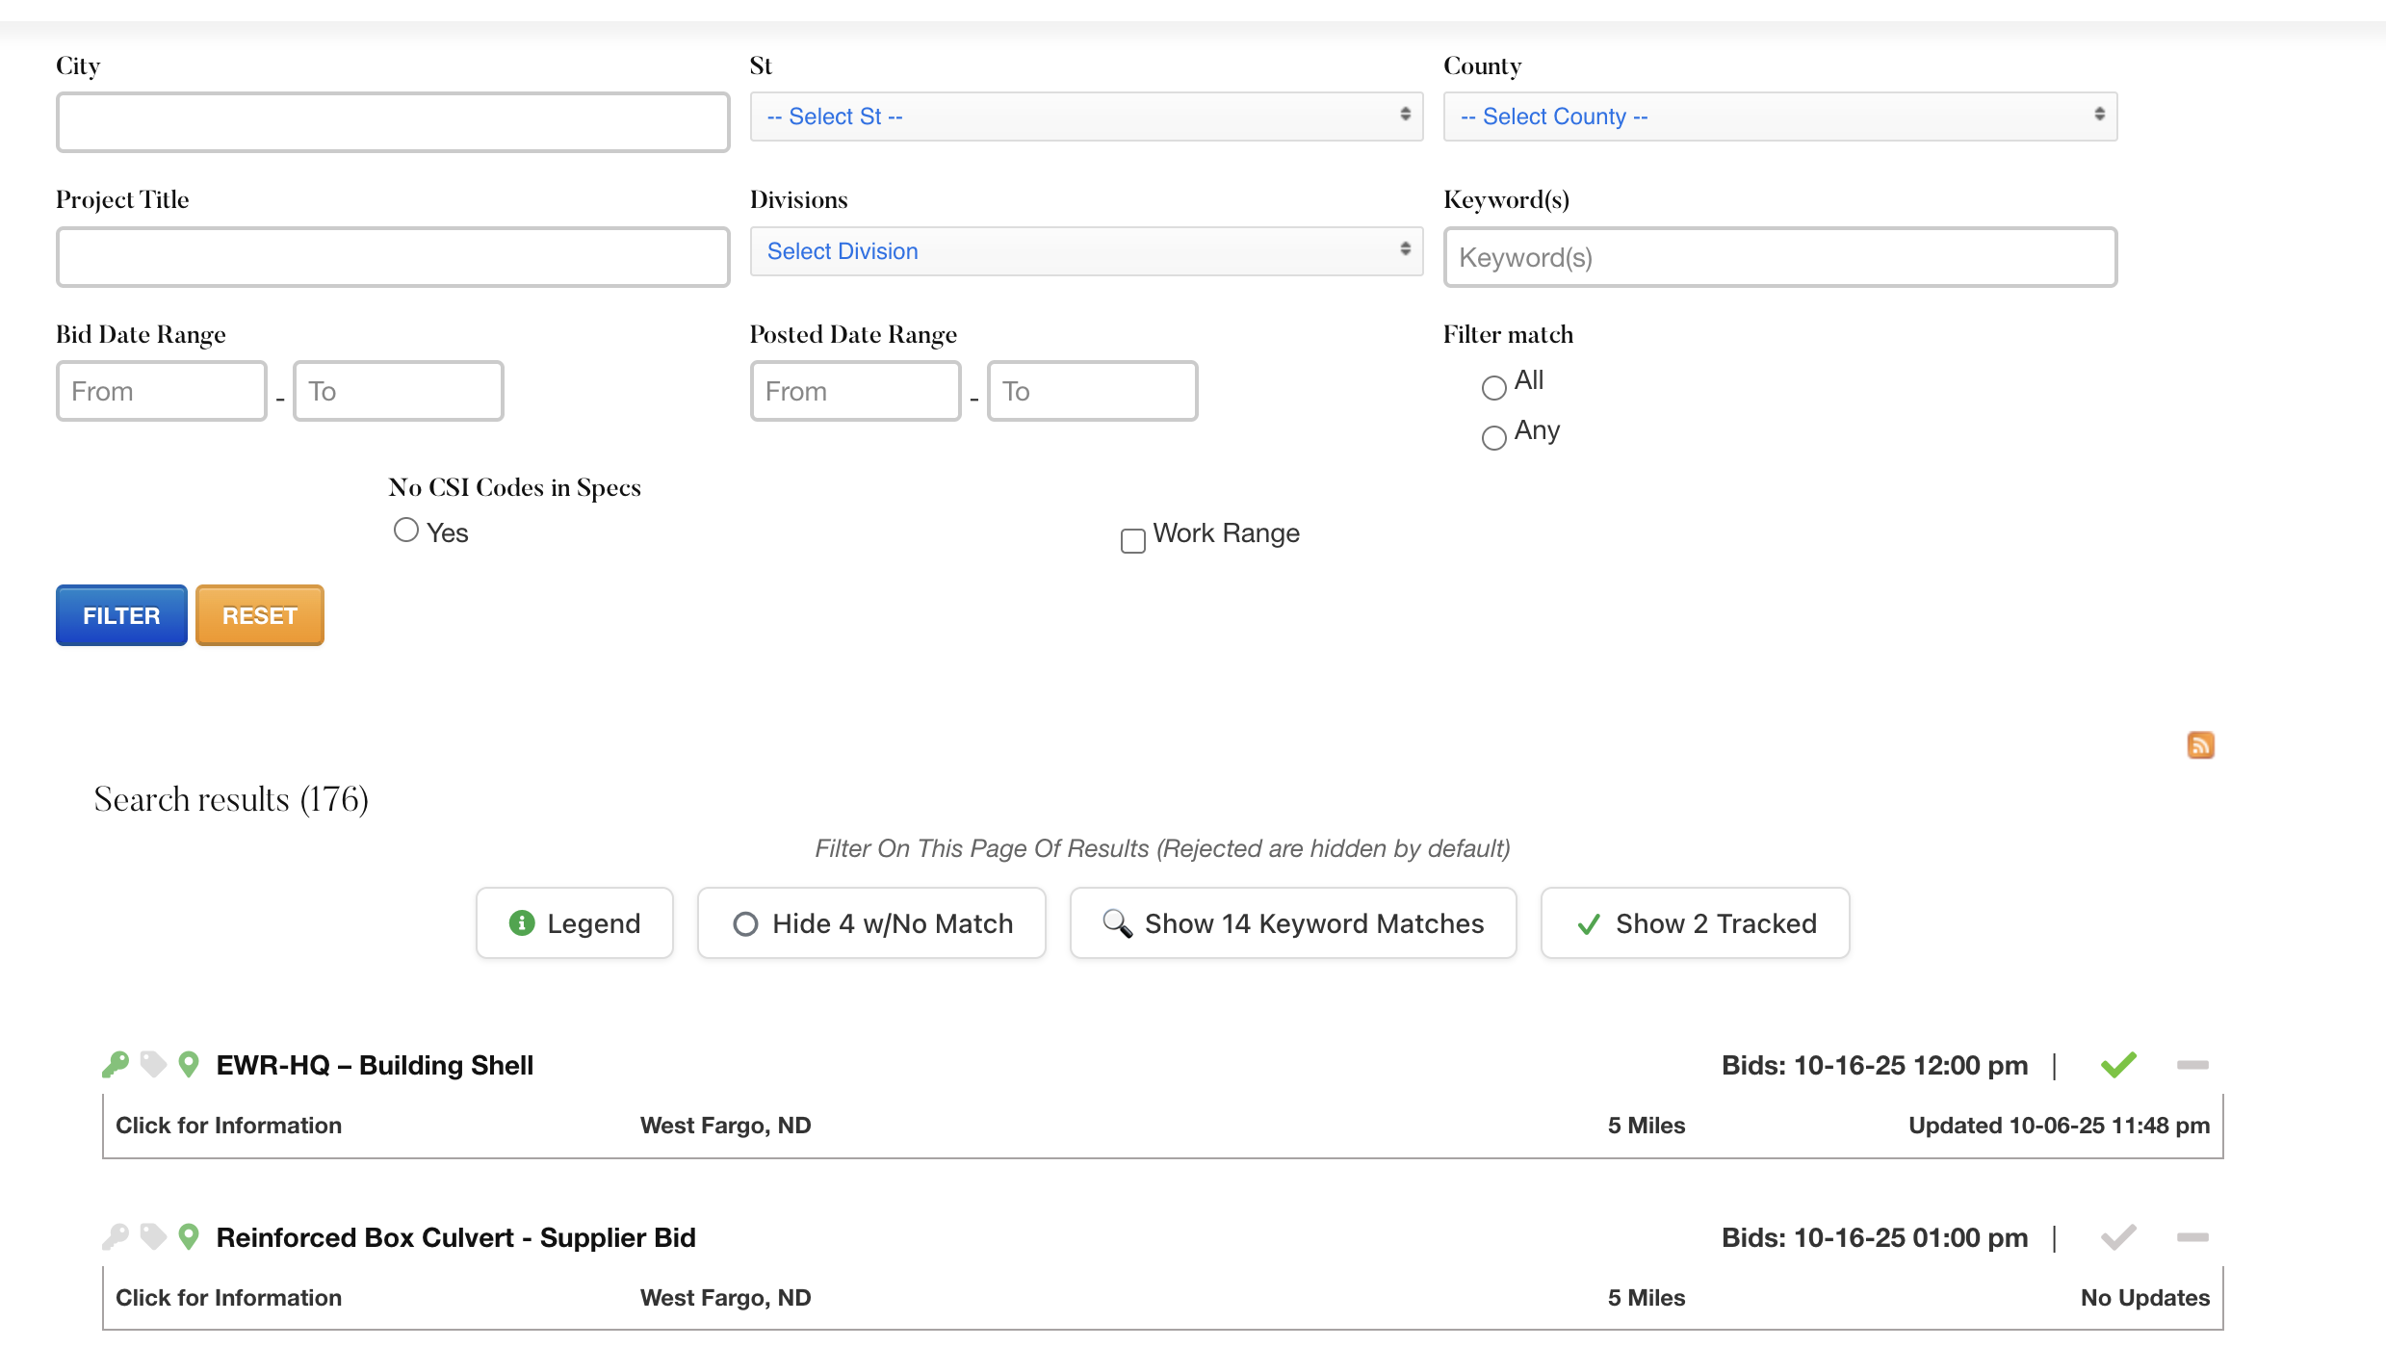Select the Any filter match radio
Image resolution: width=2386 pixels, height=1348 pixels.
(x=1493, y=437)
